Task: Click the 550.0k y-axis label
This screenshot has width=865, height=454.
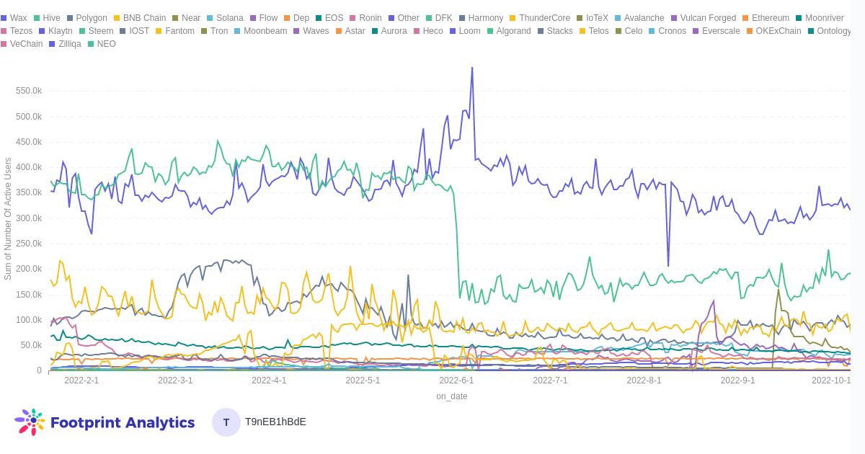Action: (x=29, y=91)
